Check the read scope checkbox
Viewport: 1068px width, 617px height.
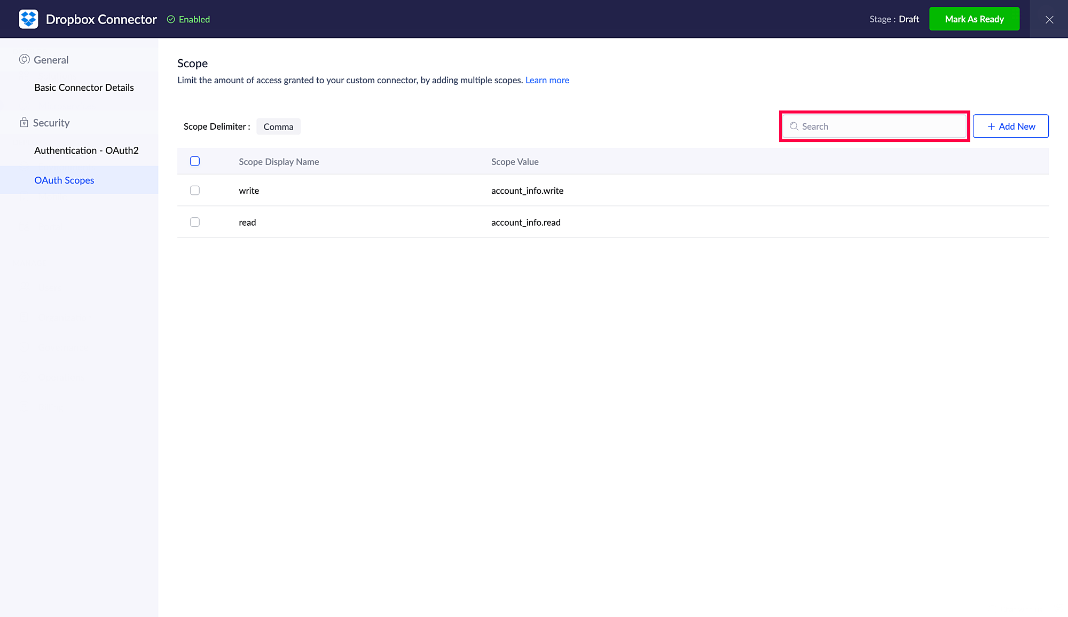pyautogui.click(x=195, y=222)
